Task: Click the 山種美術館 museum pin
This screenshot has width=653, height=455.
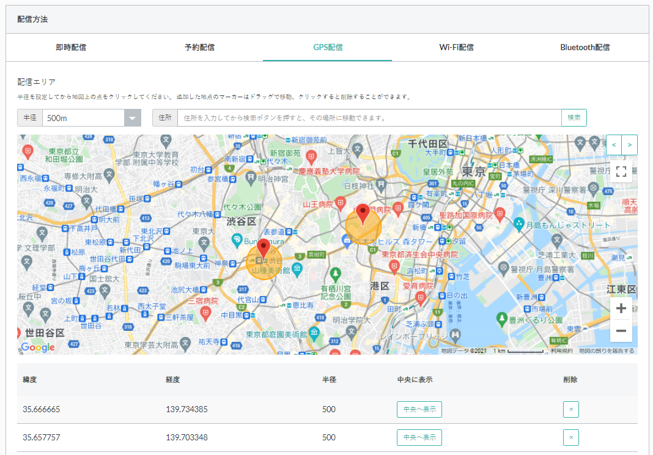Action: 297,270
